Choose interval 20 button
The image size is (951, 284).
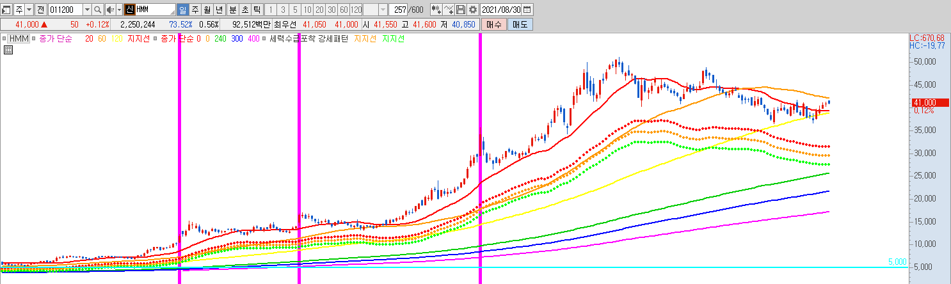pos(320,10)
